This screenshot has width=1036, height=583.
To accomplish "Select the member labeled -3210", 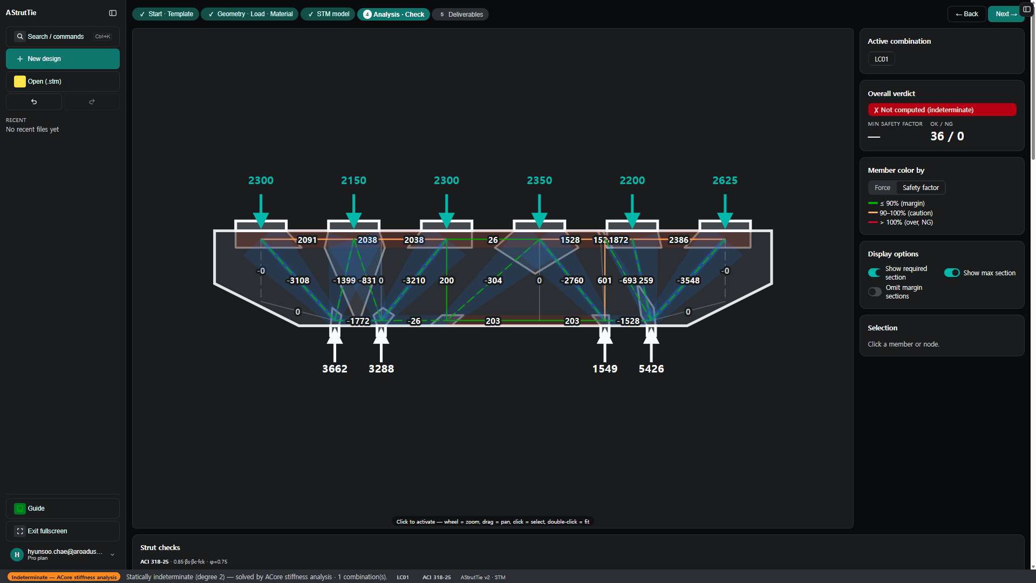I will (414, 280).
